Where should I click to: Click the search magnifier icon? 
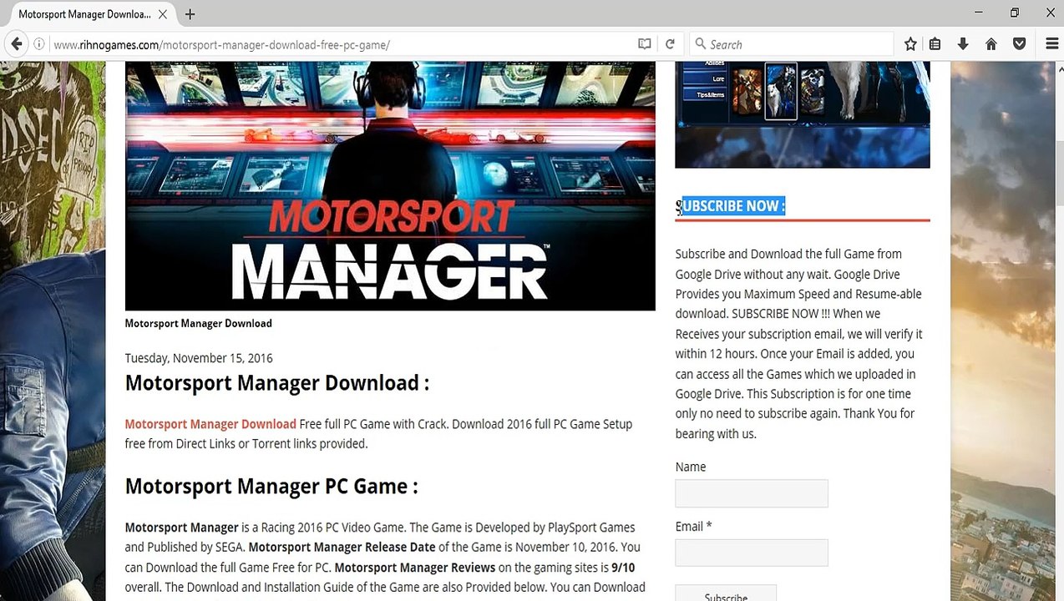699,44
